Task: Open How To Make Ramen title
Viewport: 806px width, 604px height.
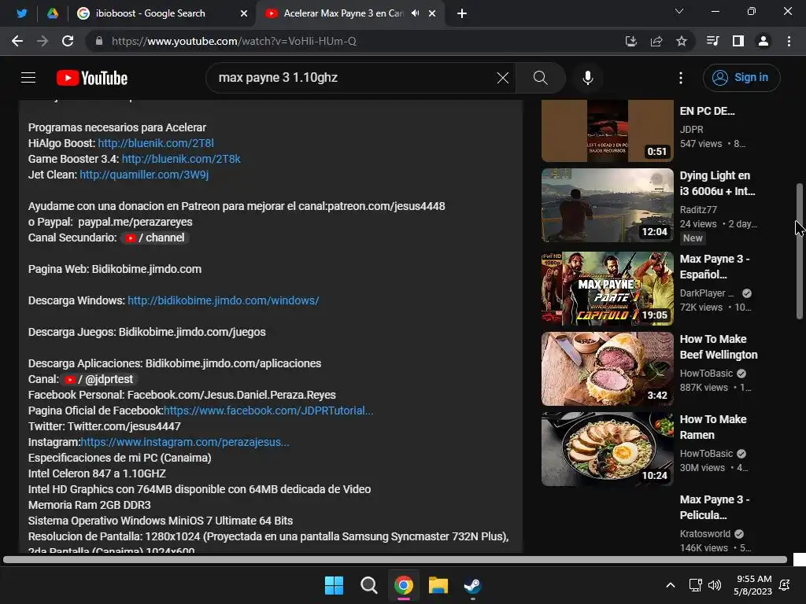Action: click(713, 427)
